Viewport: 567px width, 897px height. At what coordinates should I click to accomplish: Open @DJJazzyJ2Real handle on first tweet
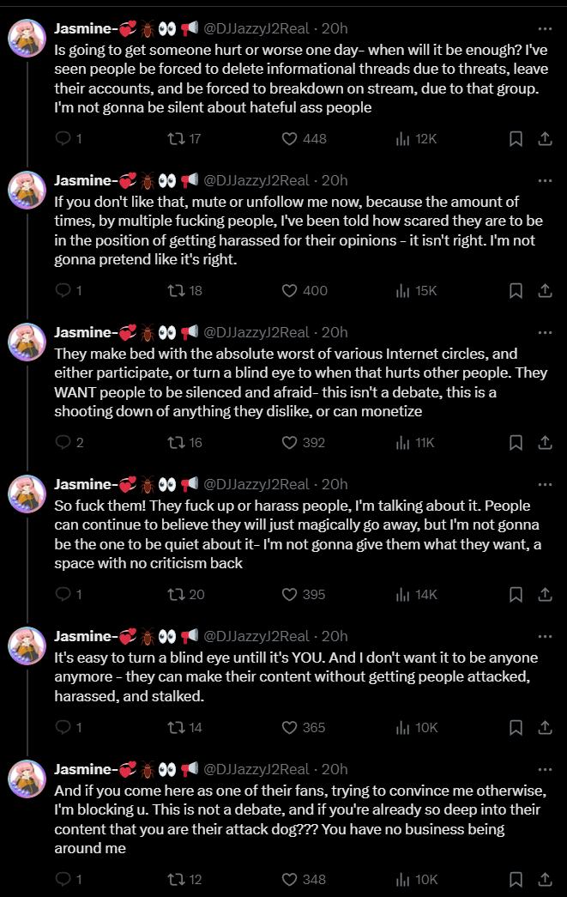(x=256, y=28)
